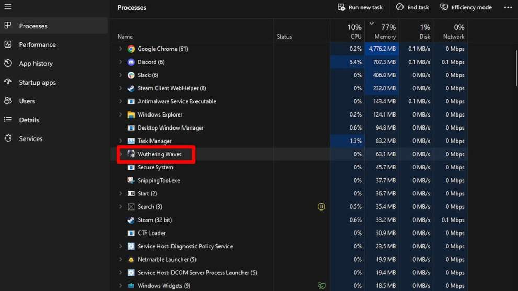Click Chrome's 4,776.2 MB memory cell
This screenshot has width=518, height=291.
[x=382, y=49]
